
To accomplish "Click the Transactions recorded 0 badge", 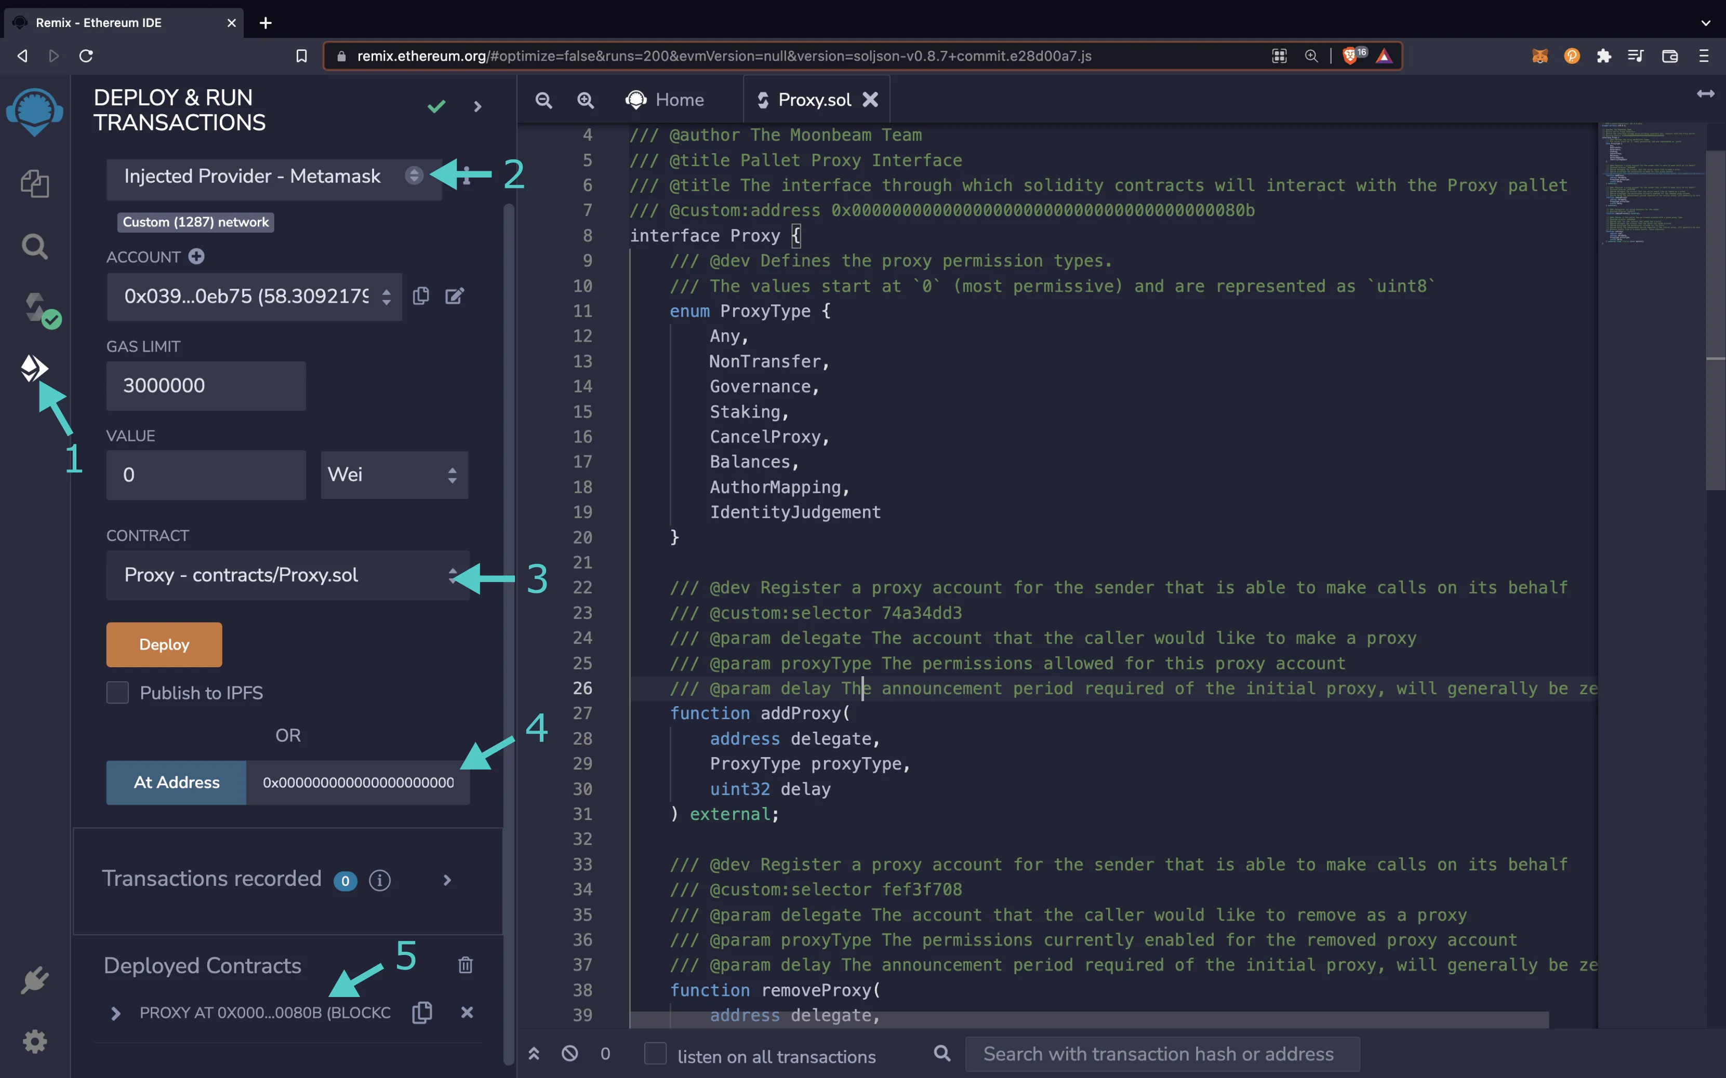I will (345, 881).
